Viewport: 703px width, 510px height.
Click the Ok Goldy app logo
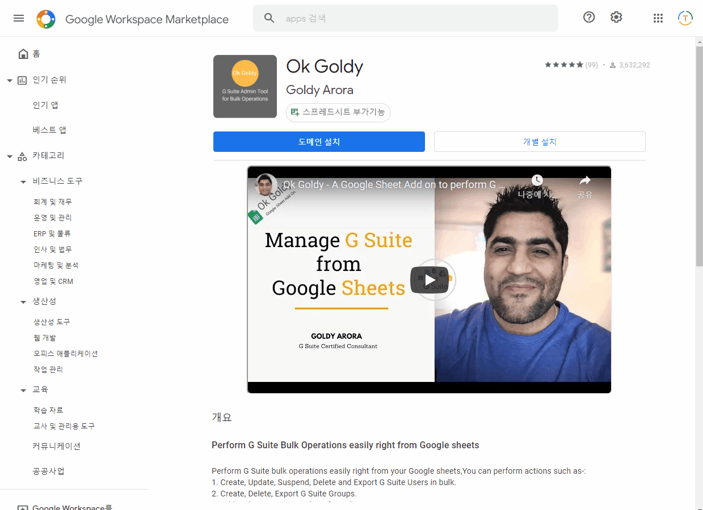[245, 86]
